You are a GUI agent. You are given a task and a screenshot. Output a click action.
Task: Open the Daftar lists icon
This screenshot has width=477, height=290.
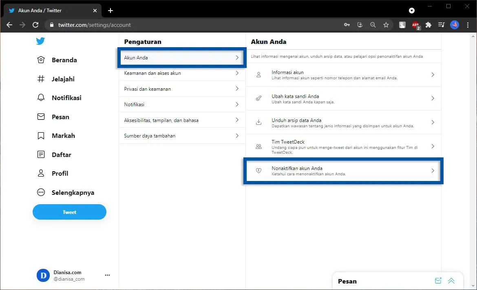coord(41,155)
